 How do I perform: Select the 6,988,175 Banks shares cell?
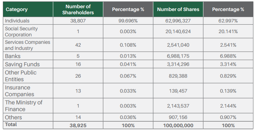pos(178,56)
